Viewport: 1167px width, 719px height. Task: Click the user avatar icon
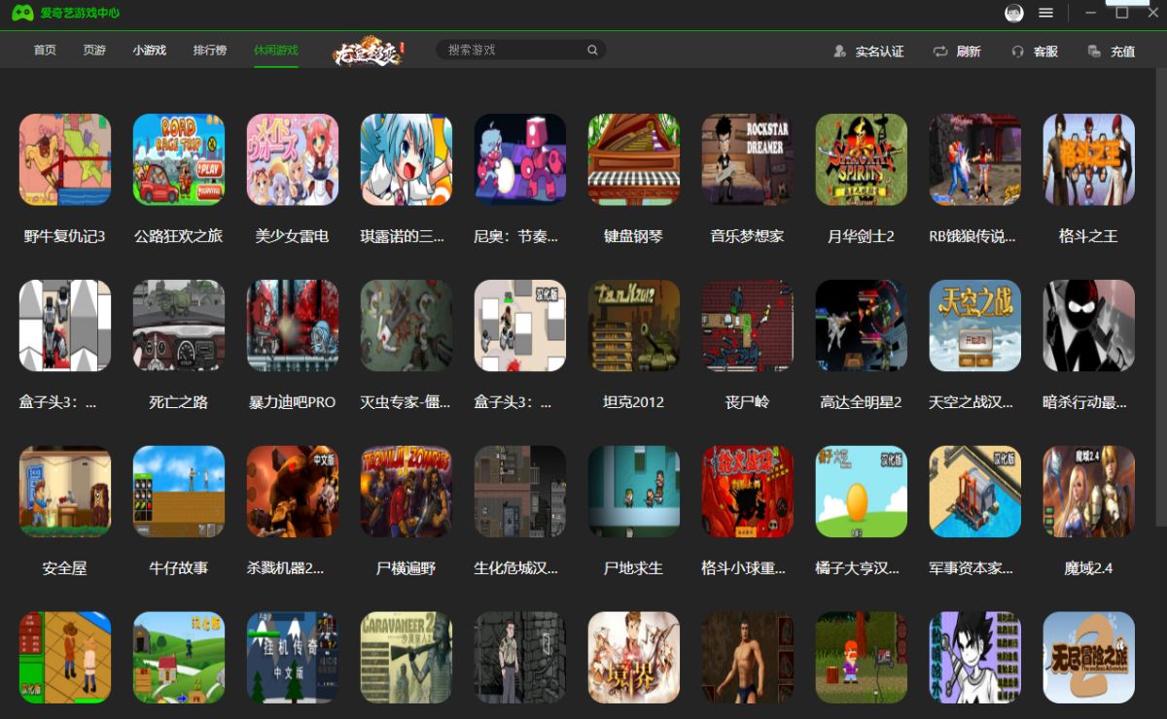[x=1014, y=13]
